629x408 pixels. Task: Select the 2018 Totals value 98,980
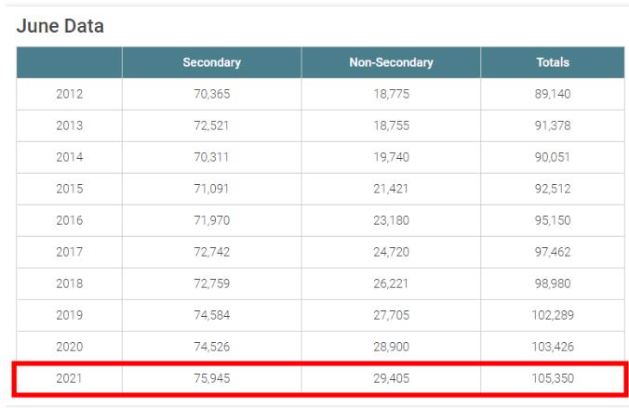tap(553, 283)
